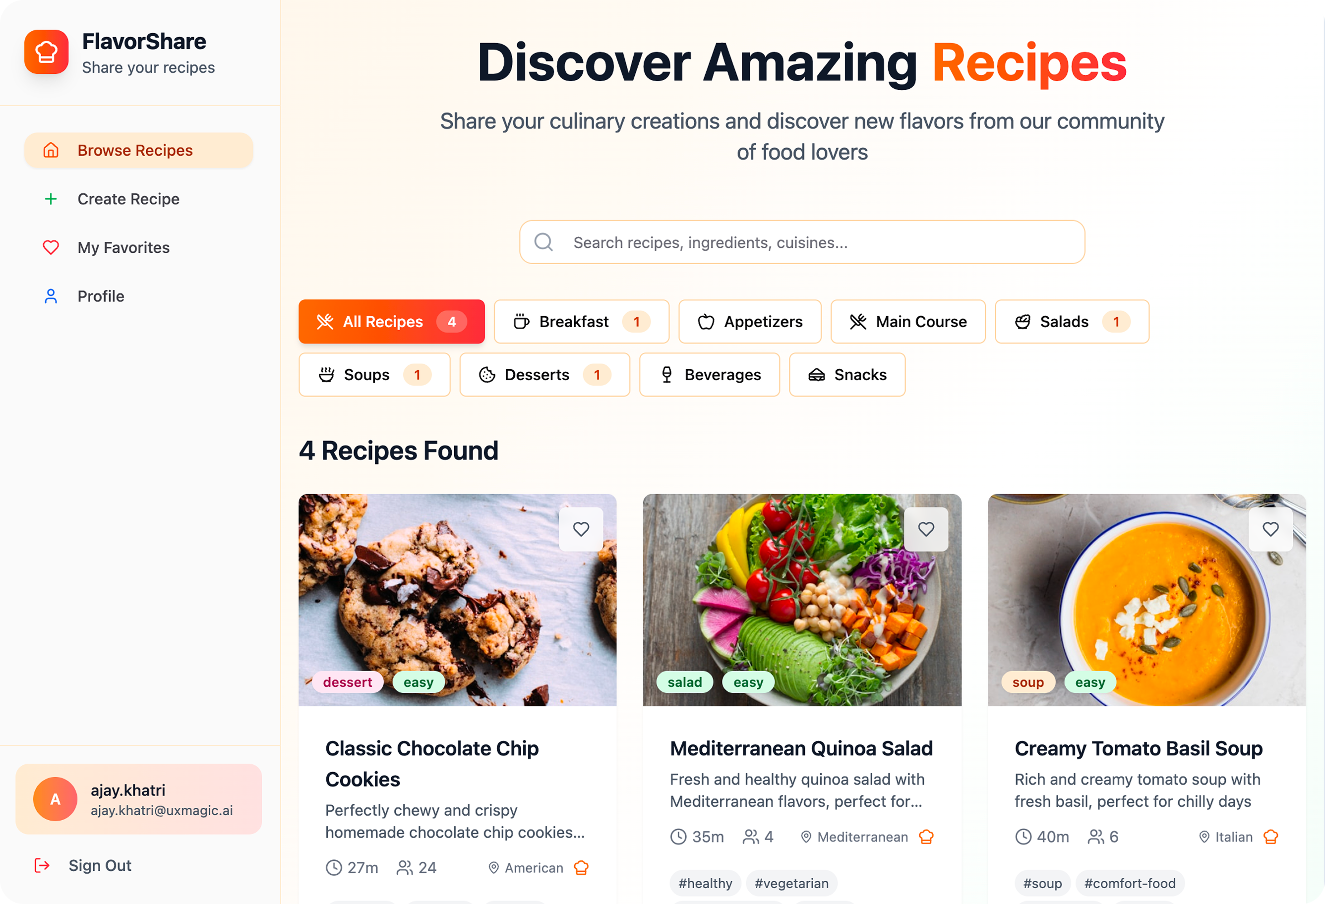Click the search magnifier icon
Screen dimensions: 1325x904
click(543, 242)
